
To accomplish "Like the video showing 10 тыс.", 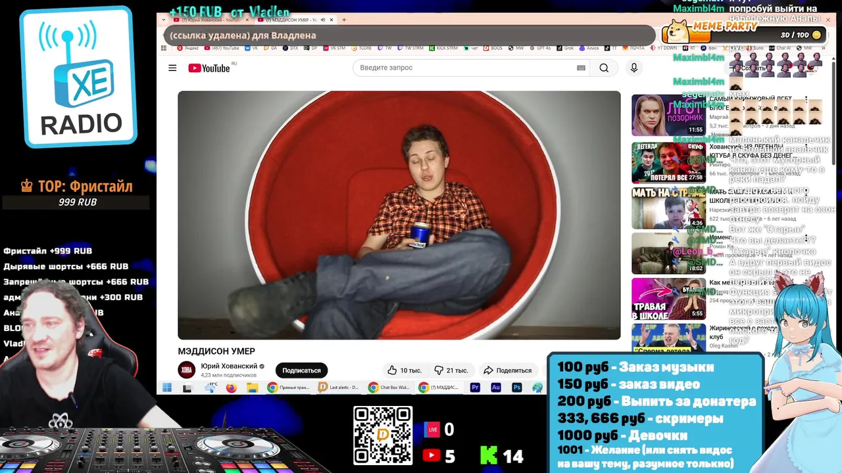I will coord(404,370).
